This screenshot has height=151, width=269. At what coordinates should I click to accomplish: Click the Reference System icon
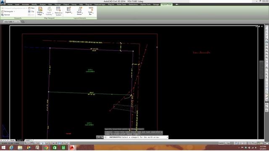(x=58, y=9)
